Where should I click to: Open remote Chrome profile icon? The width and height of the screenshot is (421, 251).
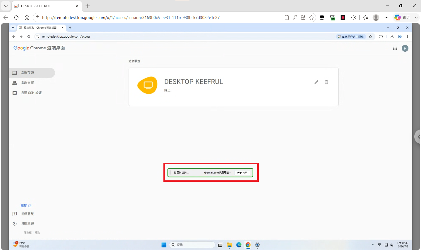(400, 36)
